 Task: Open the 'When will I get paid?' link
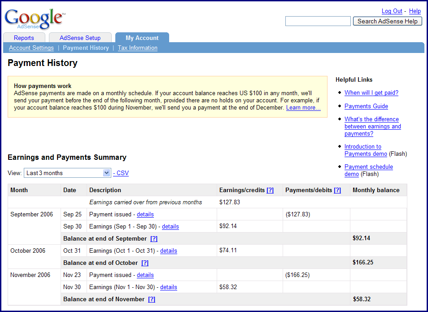(371, 92)
